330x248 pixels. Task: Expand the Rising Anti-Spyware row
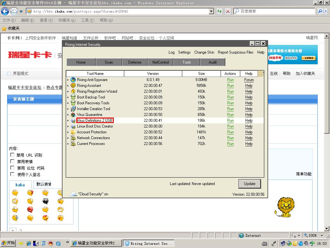coord(68,80)
